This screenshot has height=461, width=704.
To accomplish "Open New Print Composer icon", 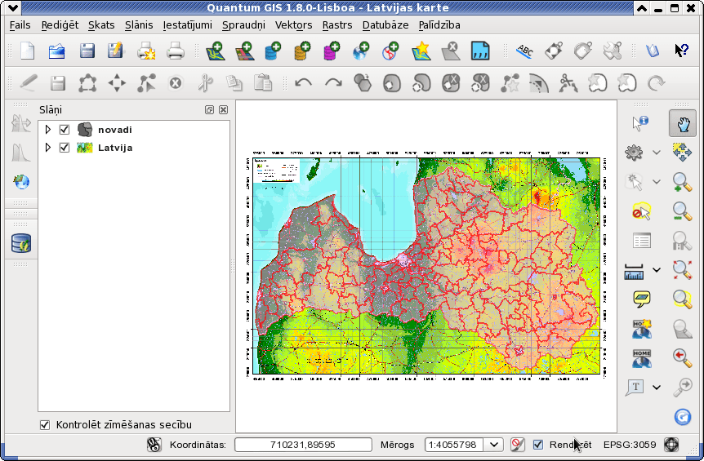I will click(x=146, y=51).
